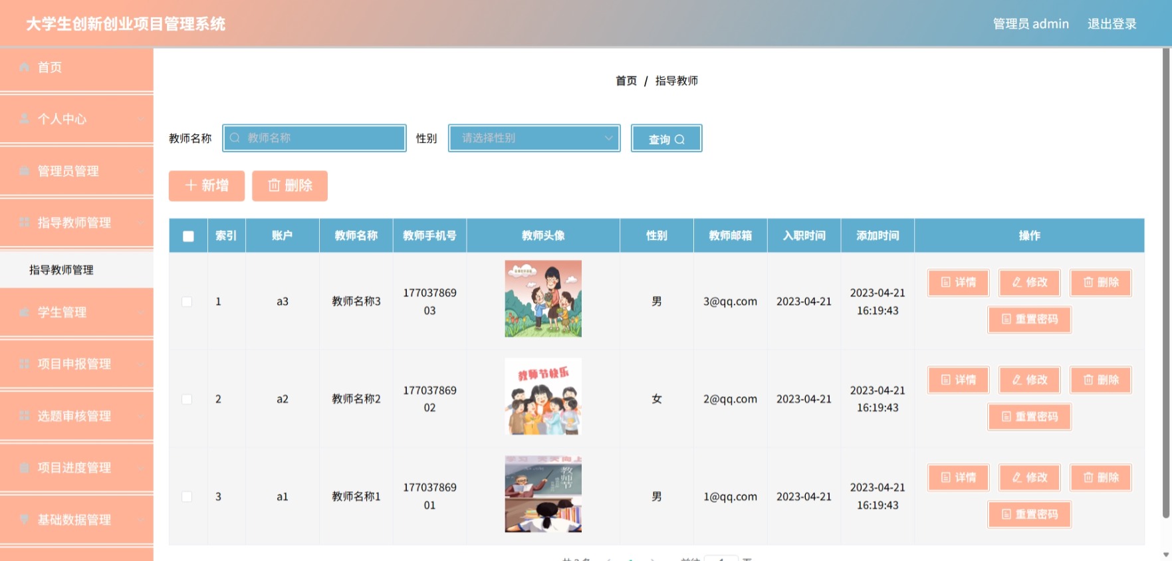Click the icon beside 管理员管理 in sidebar
Image resolution: width=1172 pixels, height=561 pixels.
click(x=25, y=171)
